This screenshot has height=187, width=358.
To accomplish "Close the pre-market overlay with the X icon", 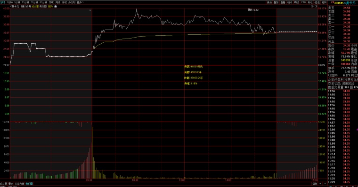I will click(90, 10).
